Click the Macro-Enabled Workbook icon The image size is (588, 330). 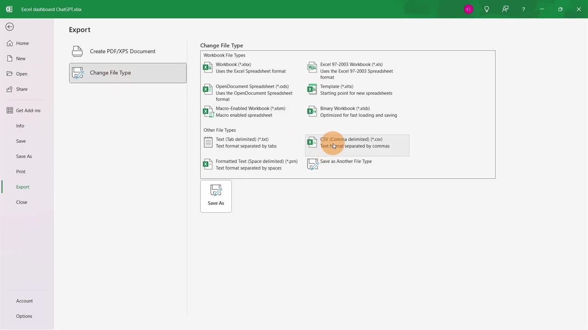[x=208, y=112]
